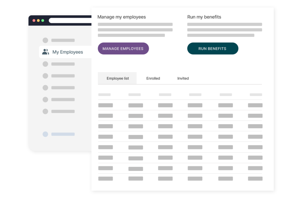Click the purple MANAGE EMPLOYEES button
The height and width of the screenshot is (198, 302).
coord(123,49)
